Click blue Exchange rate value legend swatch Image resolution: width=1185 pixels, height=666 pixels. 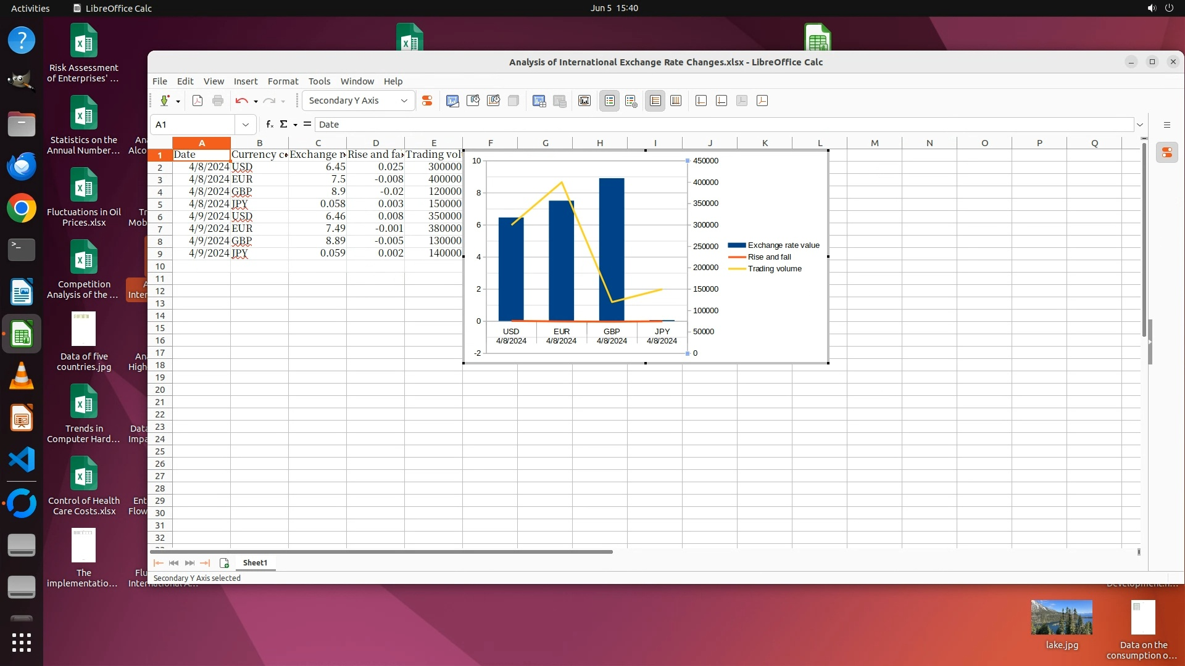736,245
